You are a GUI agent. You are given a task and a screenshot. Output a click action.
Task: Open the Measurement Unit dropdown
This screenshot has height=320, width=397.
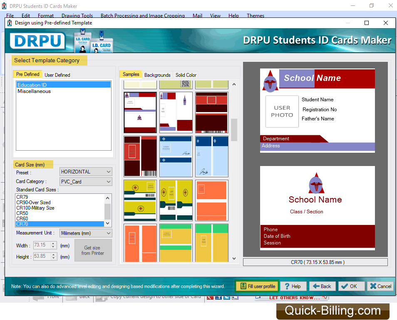109,233
